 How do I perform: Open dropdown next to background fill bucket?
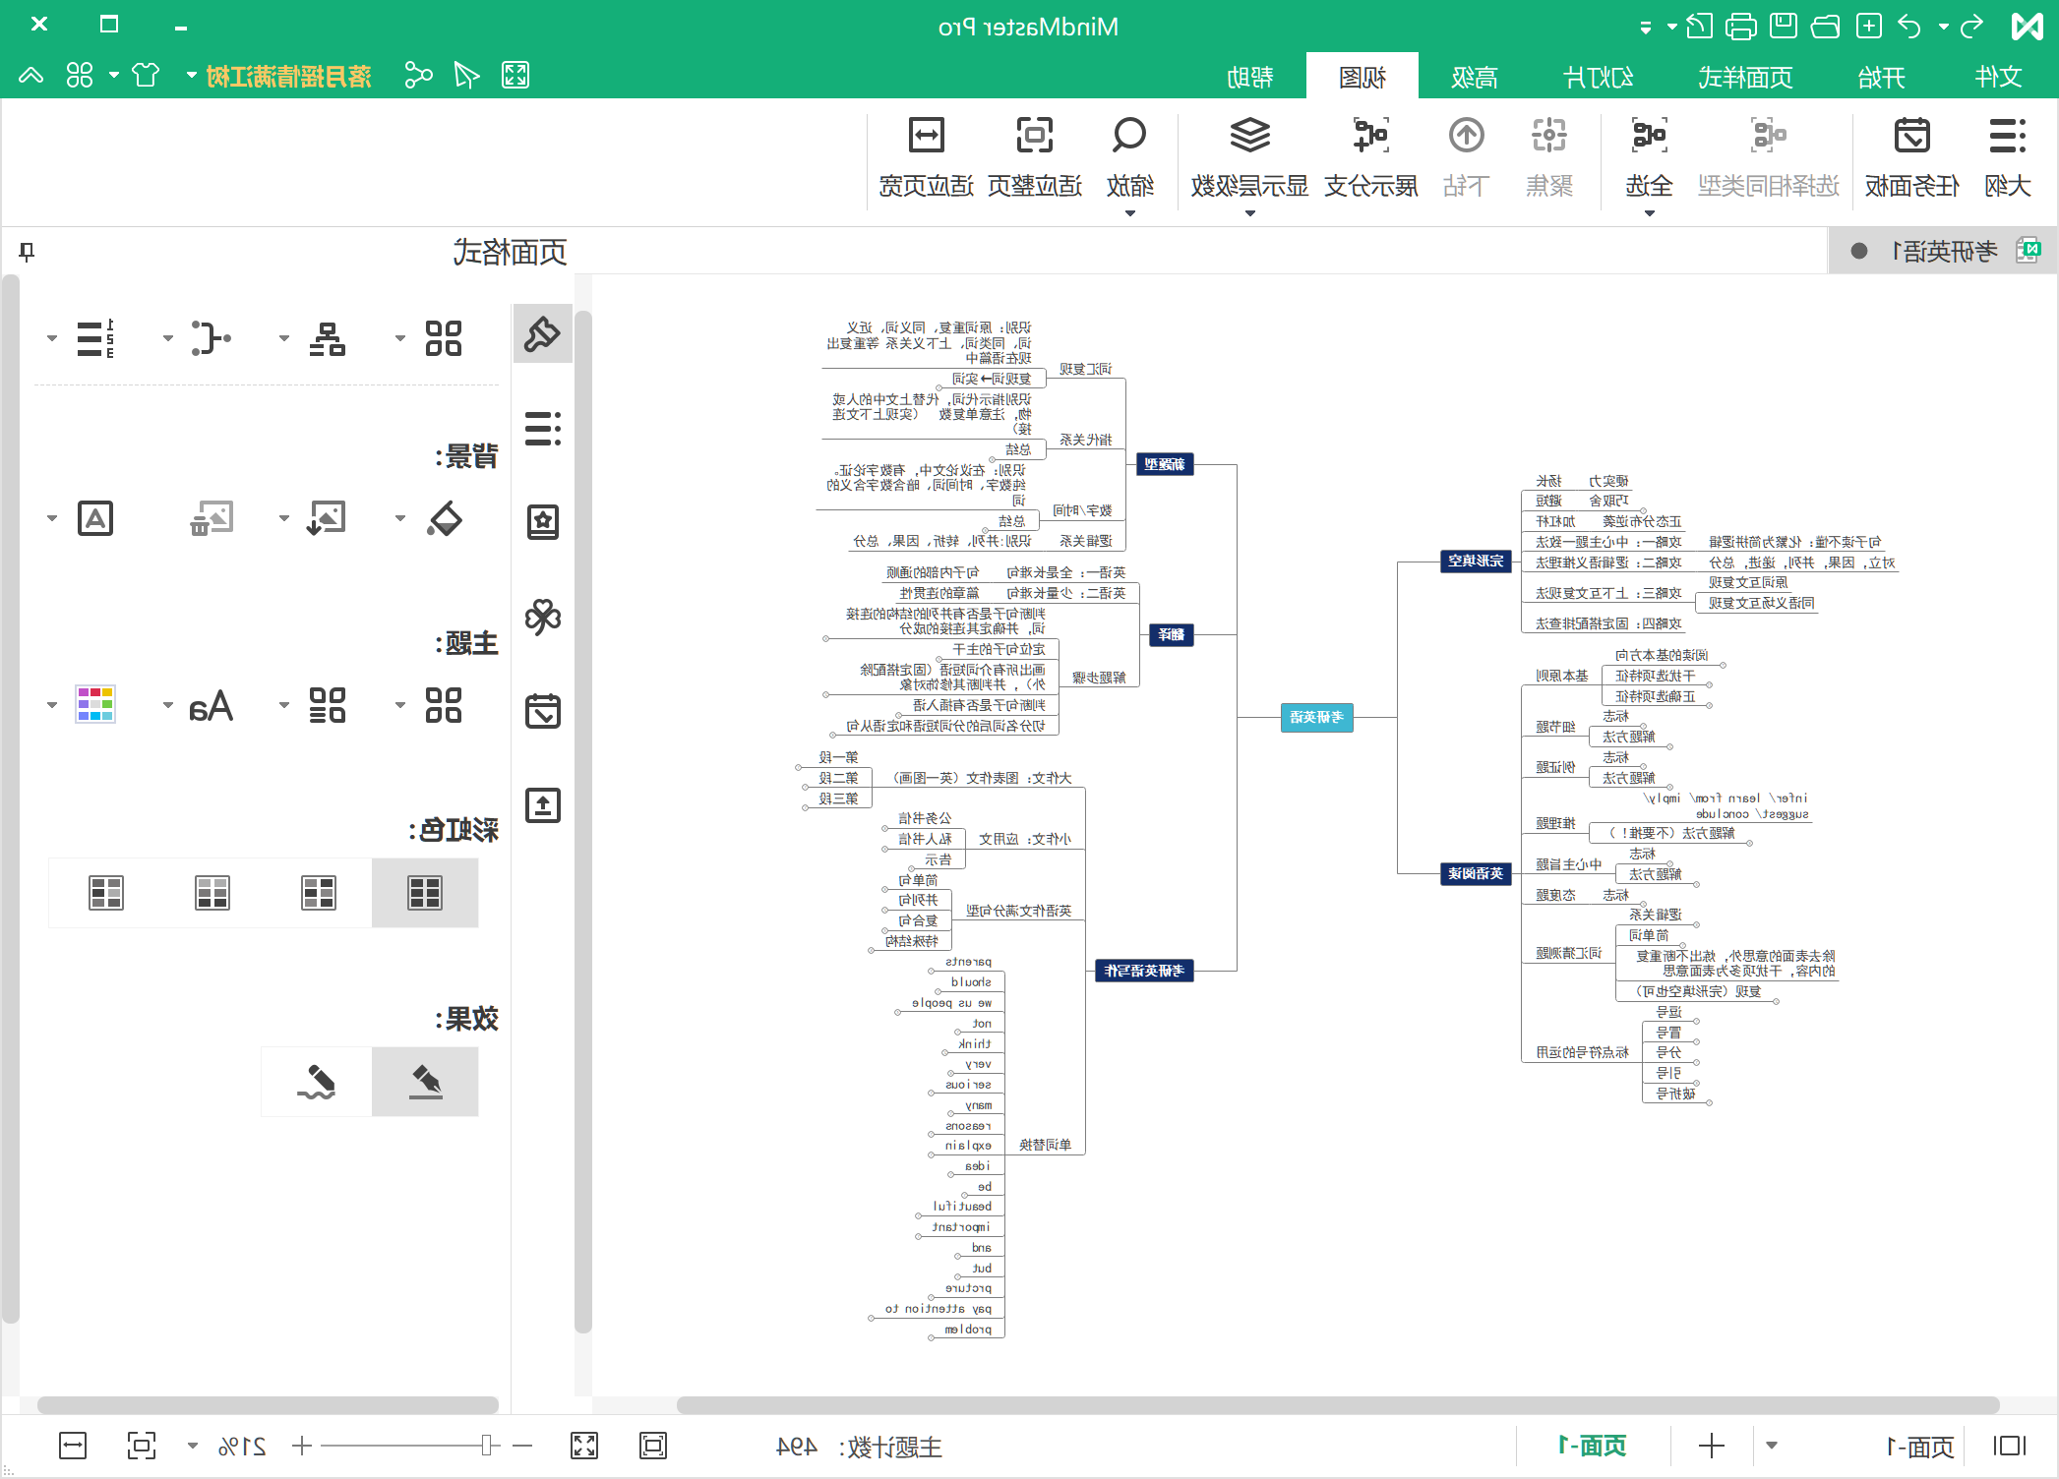pos(400,518)
